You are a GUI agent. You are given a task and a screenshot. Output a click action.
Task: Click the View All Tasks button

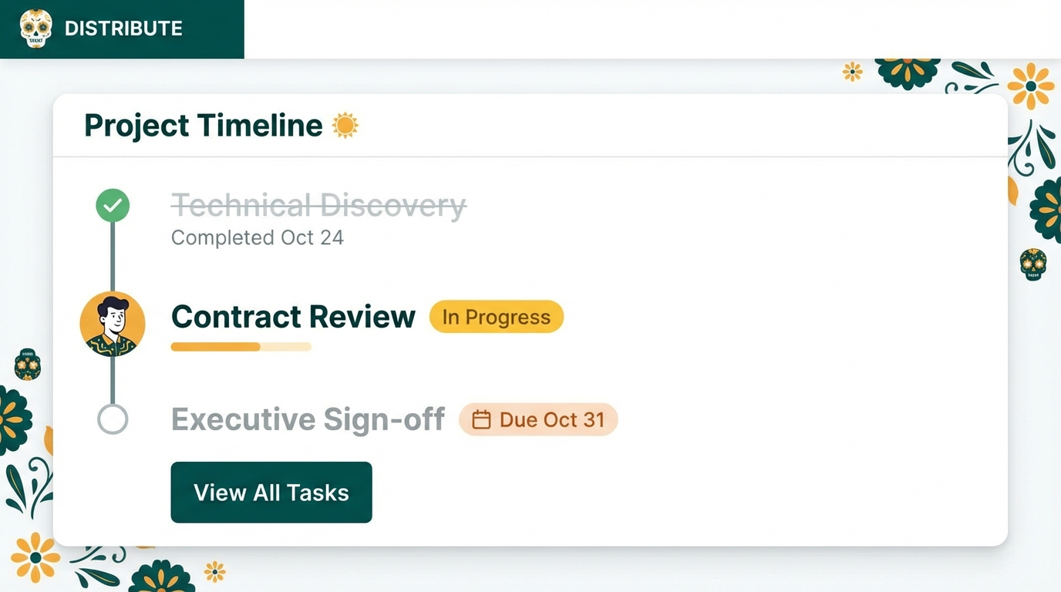click(x=271, y=492)
